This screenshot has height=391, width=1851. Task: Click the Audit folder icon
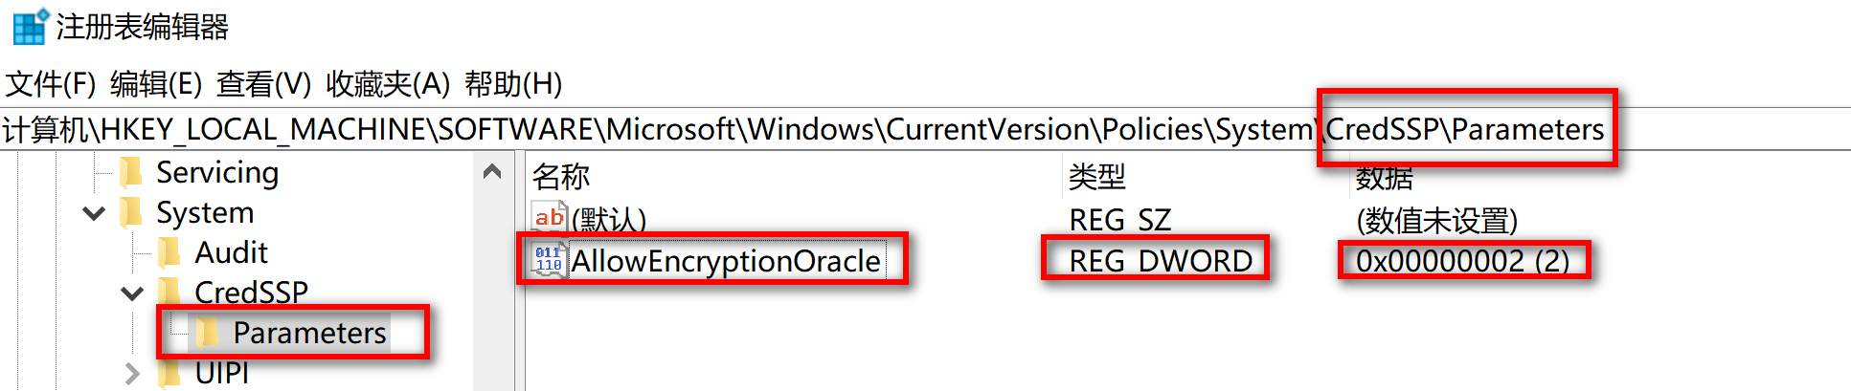point(170,252)
